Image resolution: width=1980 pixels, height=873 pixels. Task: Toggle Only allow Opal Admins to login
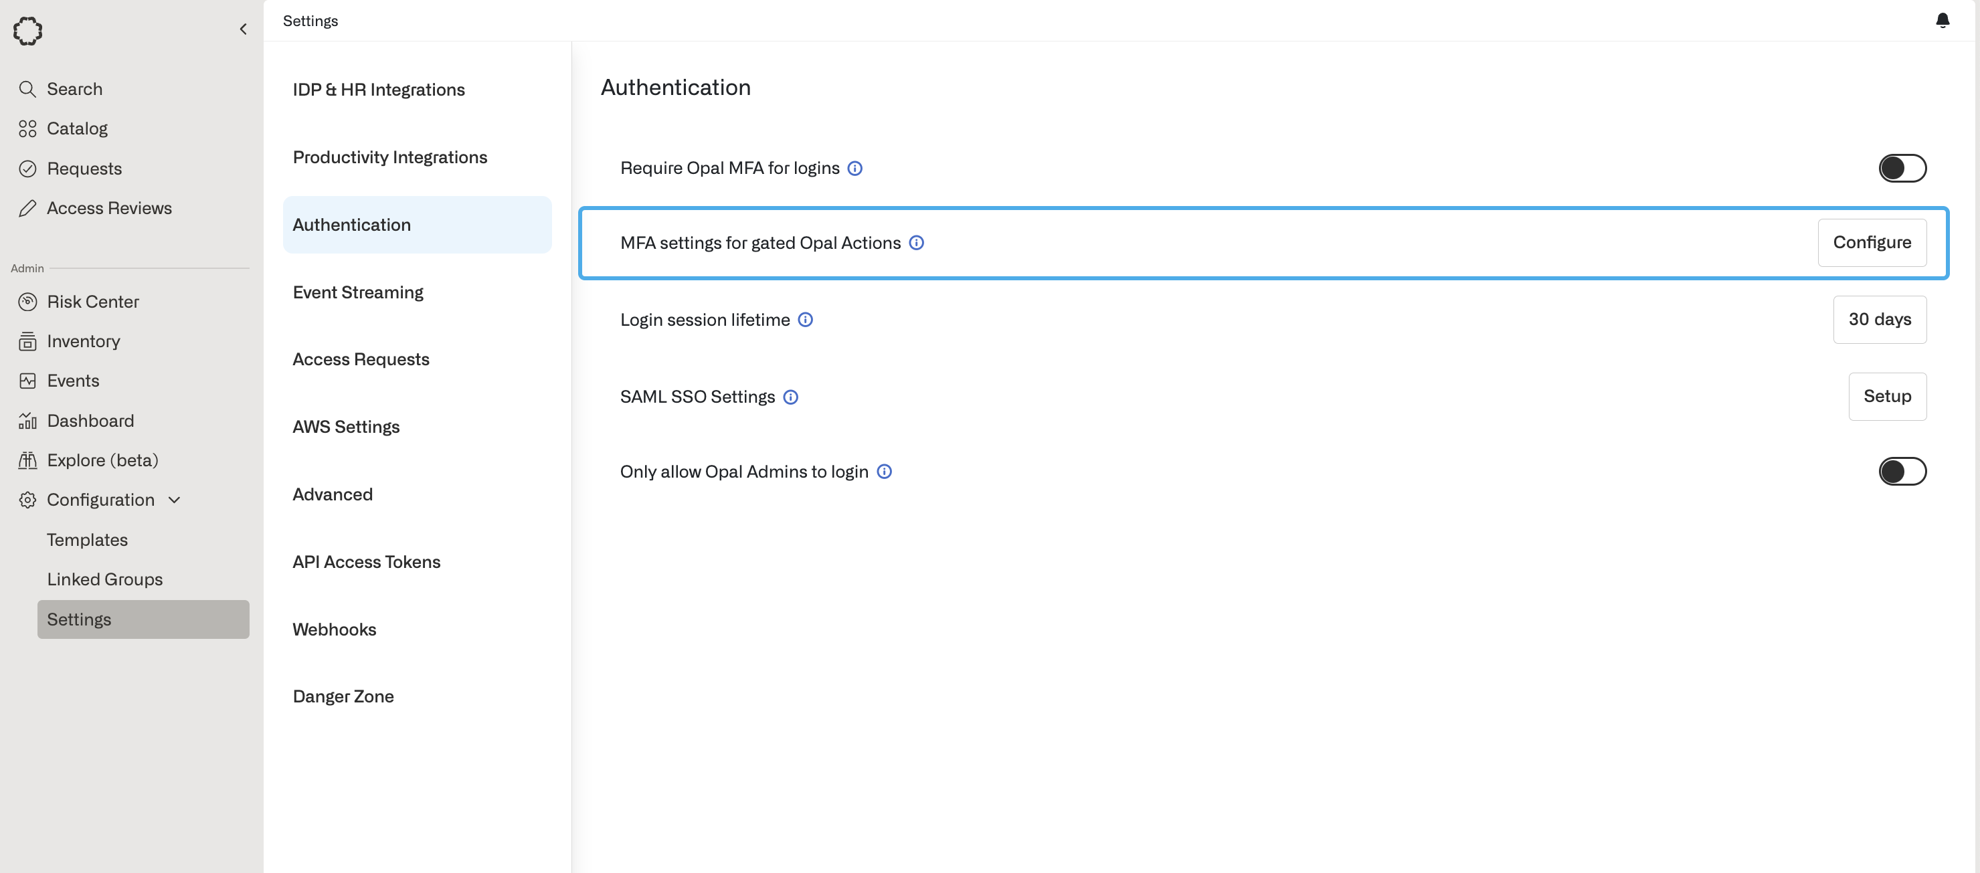coord(1902,471)
